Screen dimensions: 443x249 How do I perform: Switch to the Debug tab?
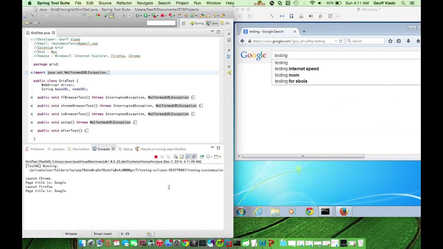point(125,149)
